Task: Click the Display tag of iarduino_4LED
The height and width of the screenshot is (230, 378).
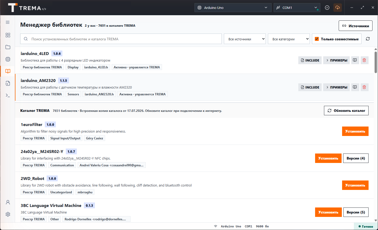Action: [73, 67]
